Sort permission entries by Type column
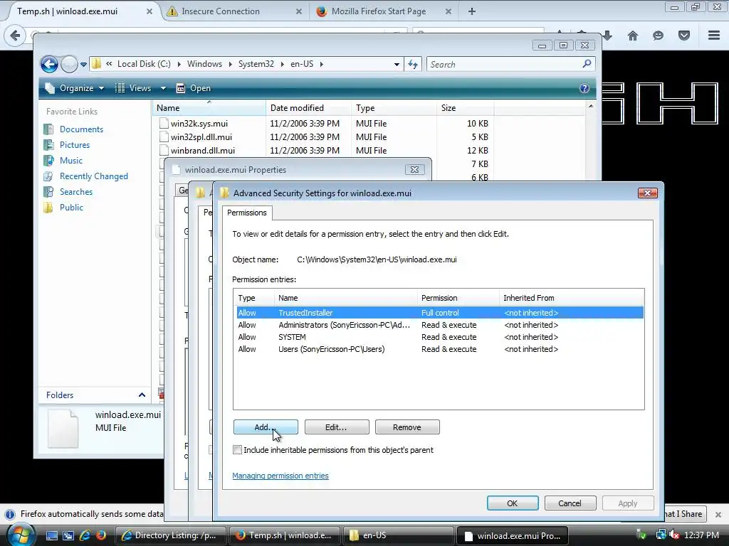This screenshot has width=729, height=546. point(254,298)
